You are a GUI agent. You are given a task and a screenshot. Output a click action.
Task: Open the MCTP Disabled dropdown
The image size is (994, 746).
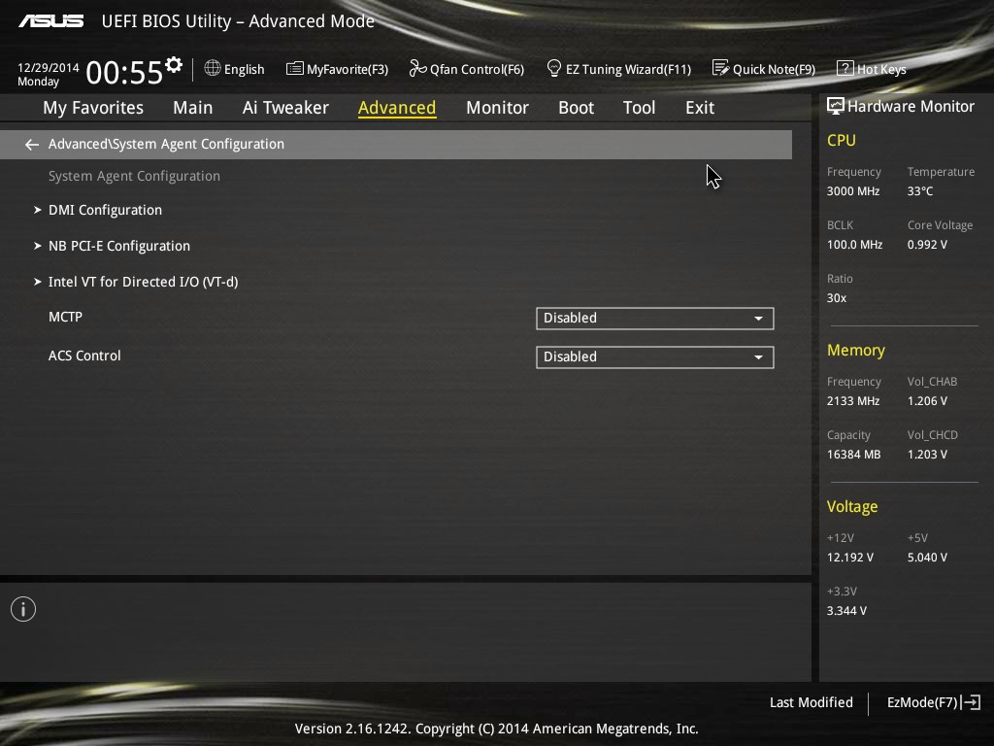point(655,319)
